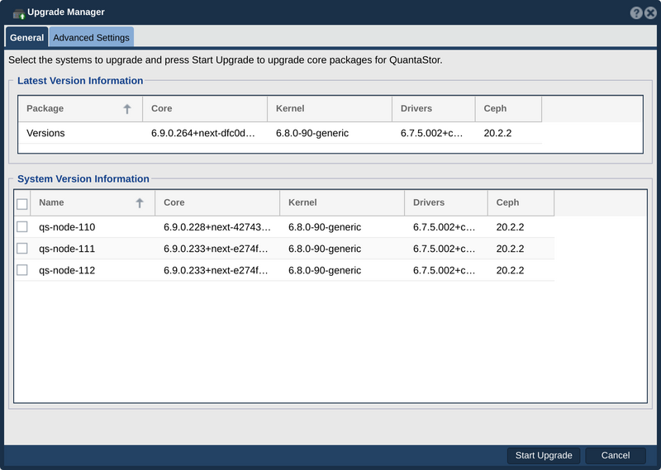Close the Upgrade Manager dialog
The height and width of the screenshot is (470, 661).
click(x=650, y=12)
